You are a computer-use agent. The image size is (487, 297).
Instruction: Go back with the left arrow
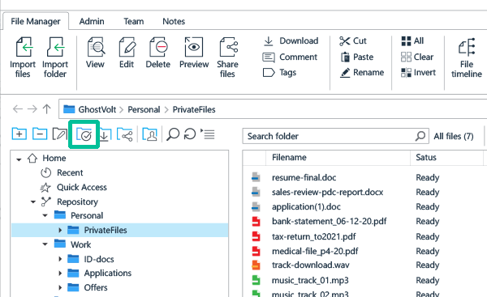click(x=17, y=109)
